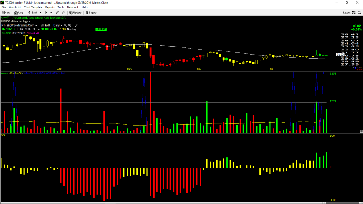Viewport: 363px width, 204px height.
Task: Open the Forward history dropdown arrow
Action: click(51, 13)
